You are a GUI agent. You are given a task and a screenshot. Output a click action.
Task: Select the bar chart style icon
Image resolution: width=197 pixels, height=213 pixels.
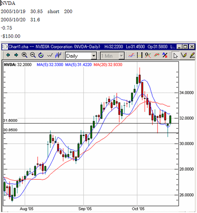pos(58,55)
